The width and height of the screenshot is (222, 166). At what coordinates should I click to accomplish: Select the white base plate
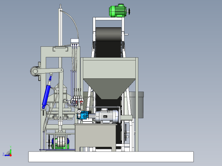pyautogui.click(x=111, y=157)
